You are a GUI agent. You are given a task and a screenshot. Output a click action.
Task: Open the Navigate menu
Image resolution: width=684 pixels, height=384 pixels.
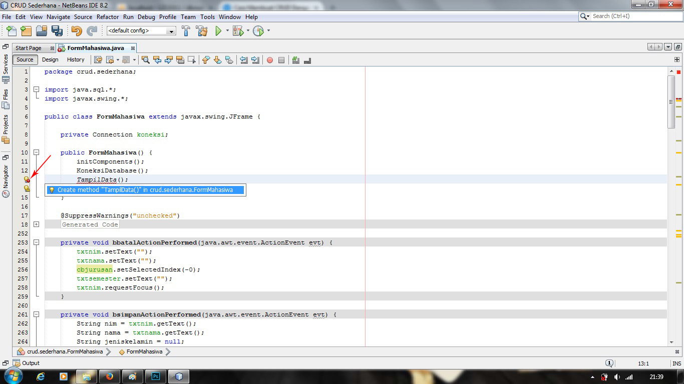59,17
